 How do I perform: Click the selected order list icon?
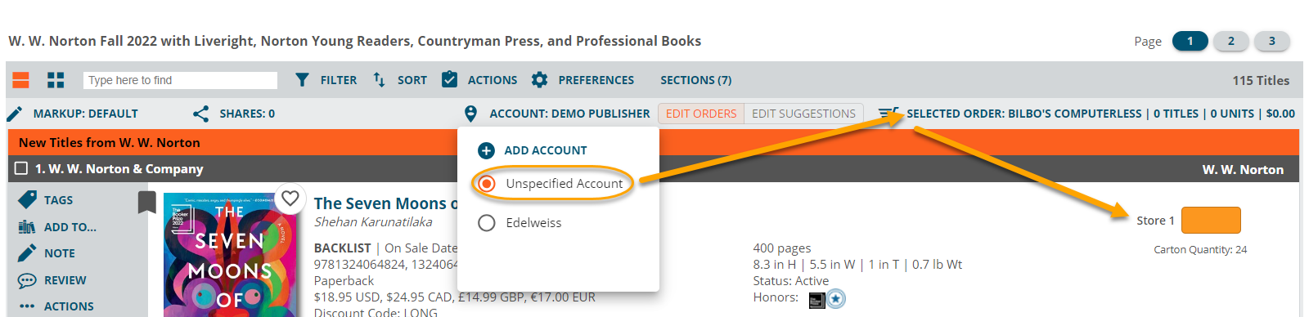[x=888, y=113]
